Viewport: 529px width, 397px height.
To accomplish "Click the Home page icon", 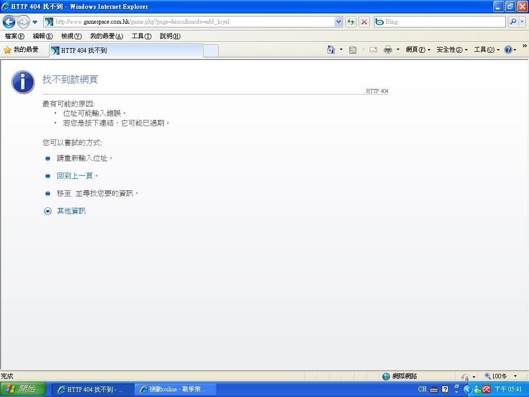I will click(x=331, y=50).
